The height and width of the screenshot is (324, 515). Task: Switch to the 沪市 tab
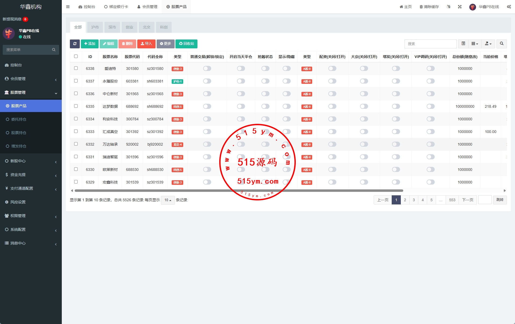[x=95, y=27]
